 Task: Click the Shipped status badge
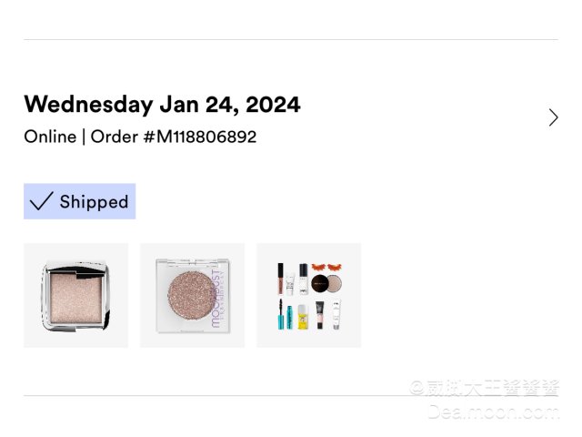[80, 202]
